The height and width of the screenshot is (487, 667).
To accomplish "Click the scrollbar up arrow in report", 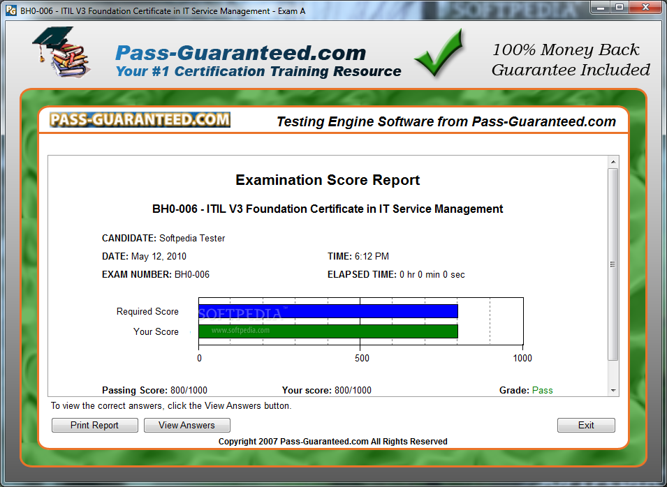I will point(613,162).
